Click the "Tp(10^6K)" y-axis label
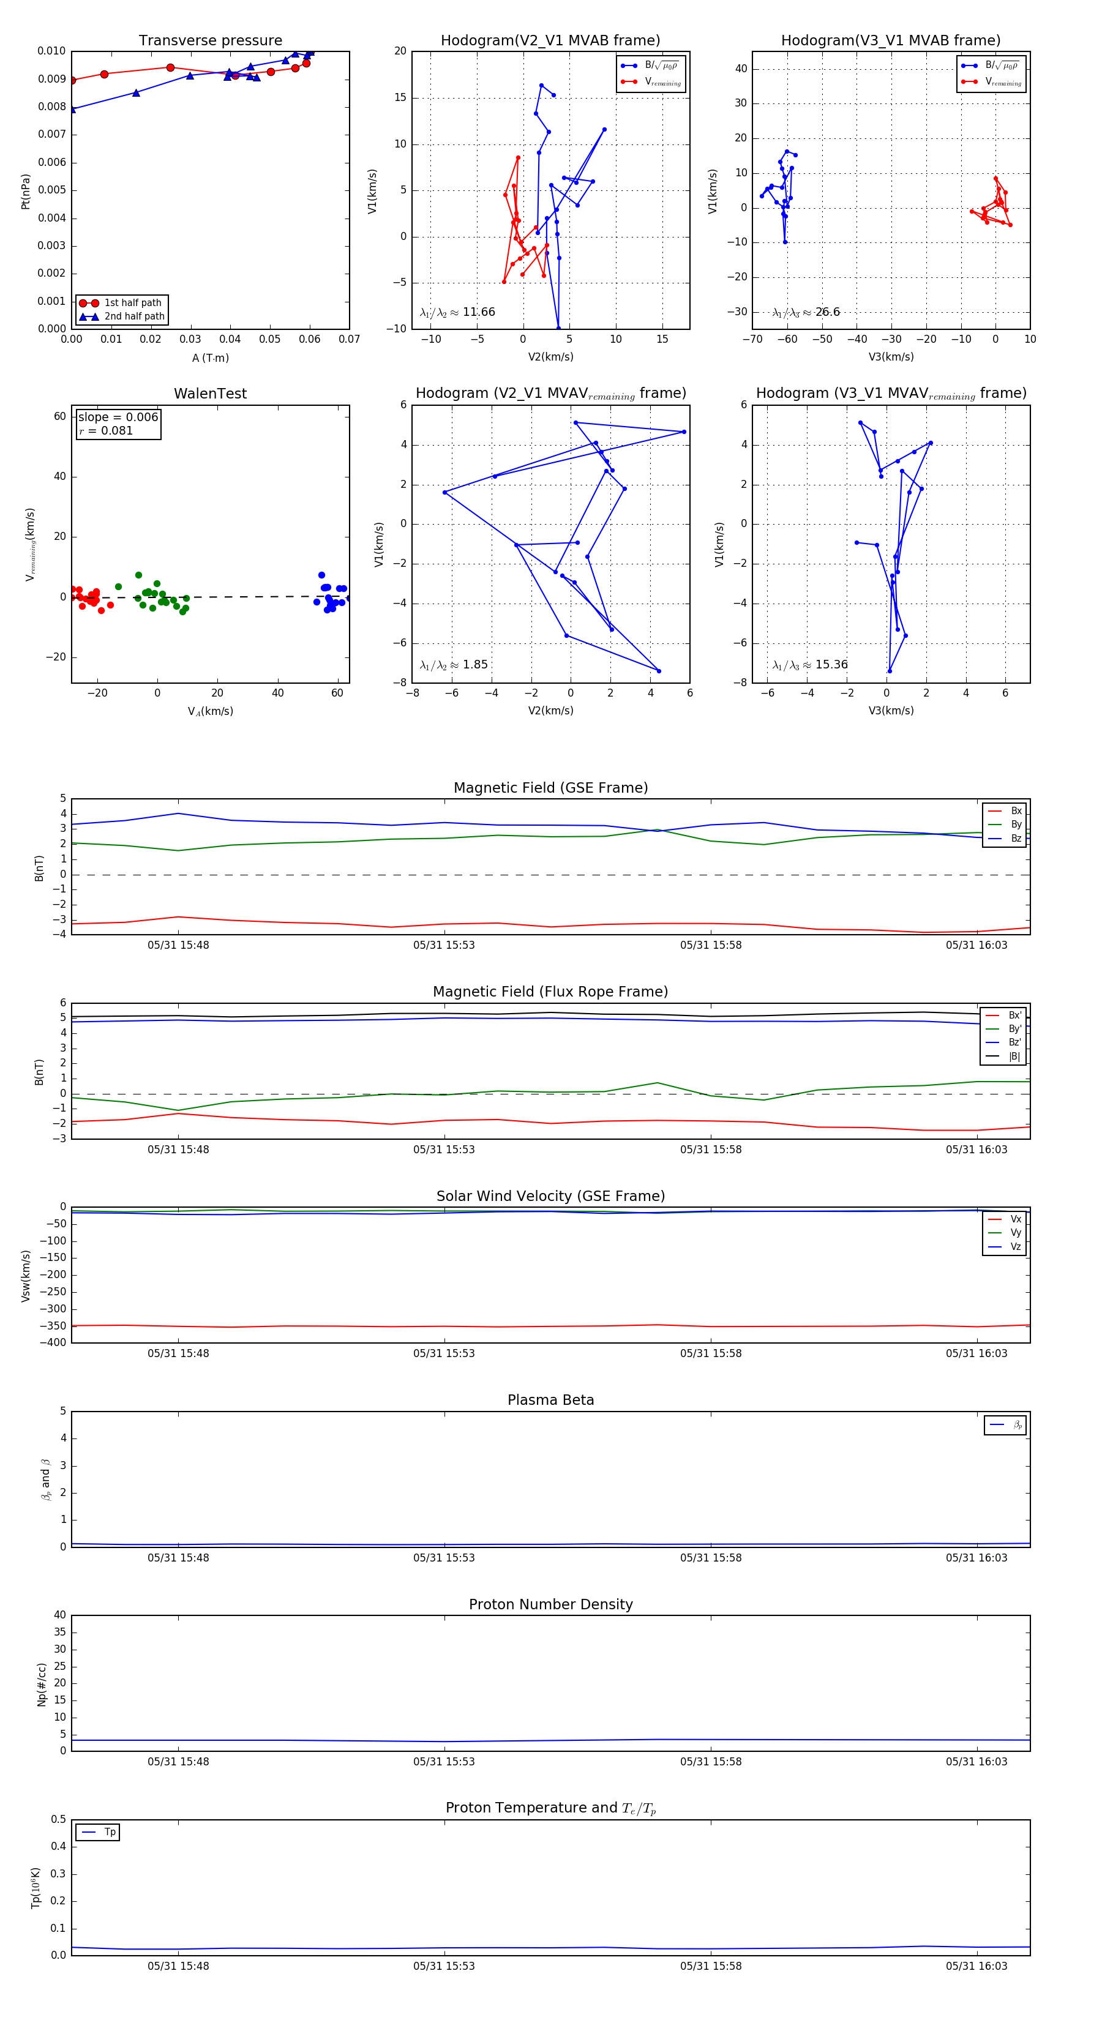Viewport: 1102px width, 2020px height. 36,1888
